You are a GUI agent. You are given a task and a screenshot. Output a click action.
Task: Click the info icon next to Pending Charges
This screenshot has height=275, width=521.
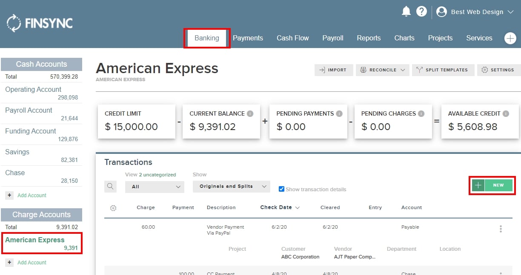point(421,113)
